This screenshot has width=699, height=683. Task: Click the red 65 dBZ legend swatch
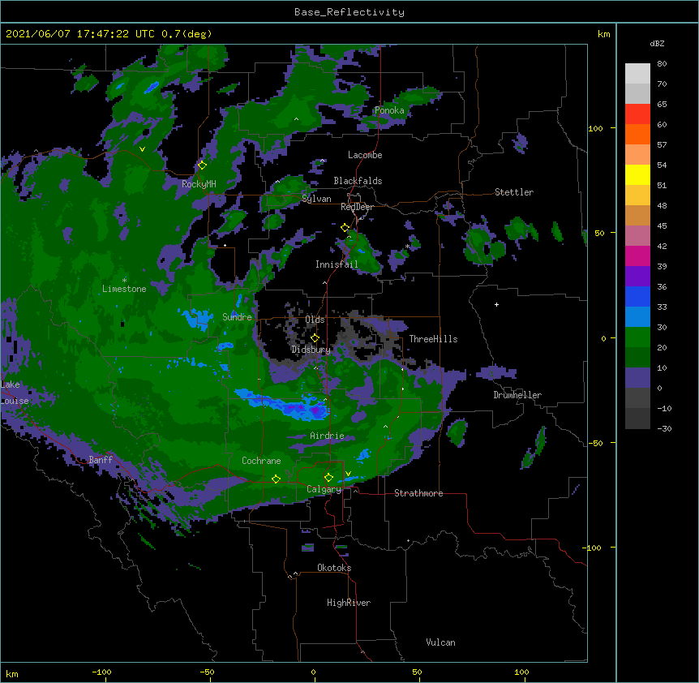coord(637,114)
